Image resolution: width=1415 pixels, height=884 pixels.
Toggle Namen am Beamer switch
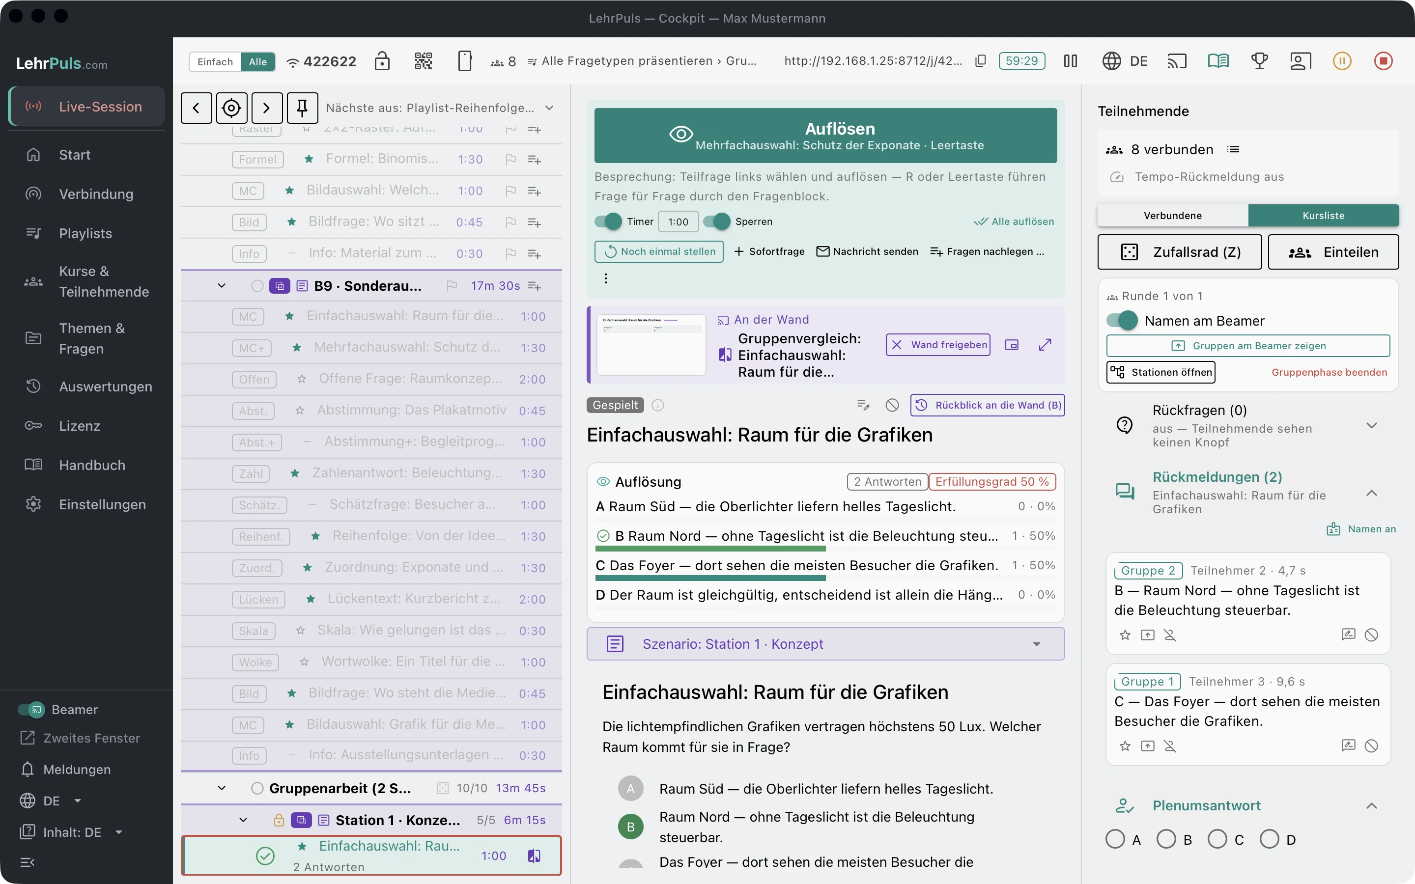coord(1122,320)
